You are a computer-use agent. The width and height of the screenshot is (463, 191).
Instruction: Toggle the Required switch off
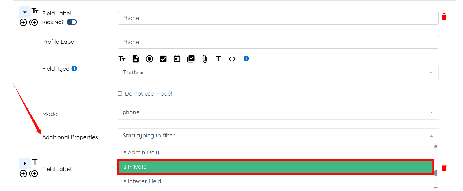click(72, 22)
